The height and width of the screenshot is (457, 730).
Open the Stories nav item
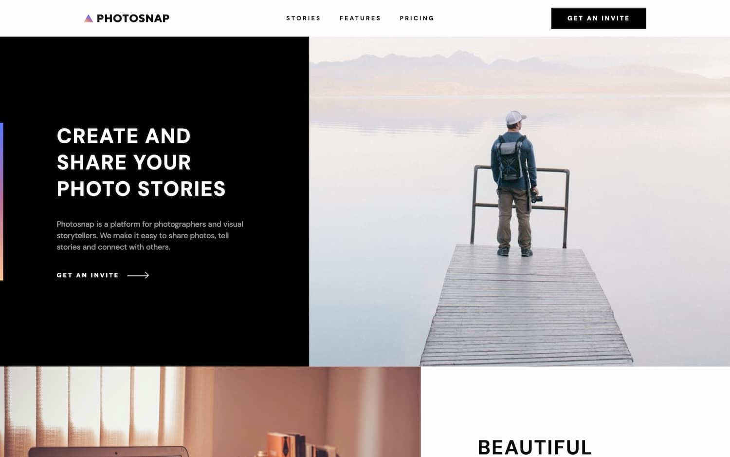pyautogui.click(x=303, y=18)
